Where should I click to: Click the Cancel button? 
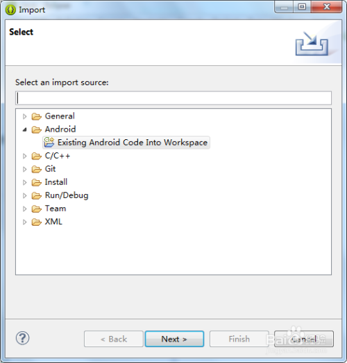click(304, 339)
